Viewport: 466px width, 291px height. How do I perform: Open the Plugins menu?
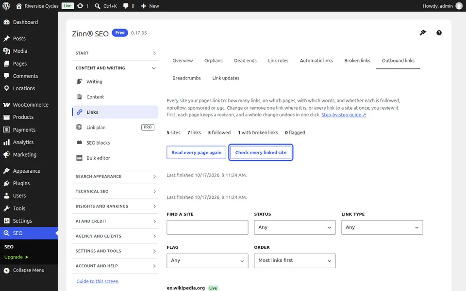point(29,183)
